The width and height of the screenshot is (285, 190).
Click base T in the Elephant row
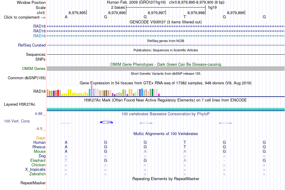pyautogui.click(x=66, y=160)
